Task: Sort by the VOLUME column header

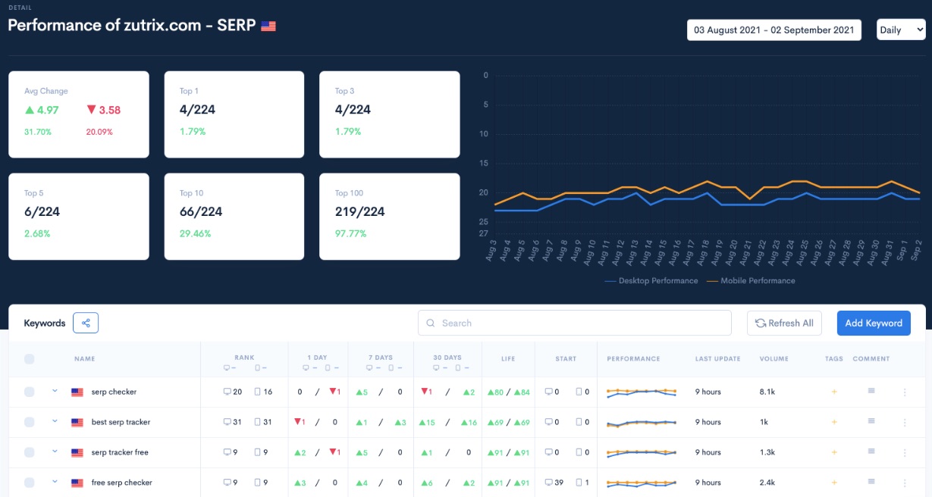Action: 774,359
